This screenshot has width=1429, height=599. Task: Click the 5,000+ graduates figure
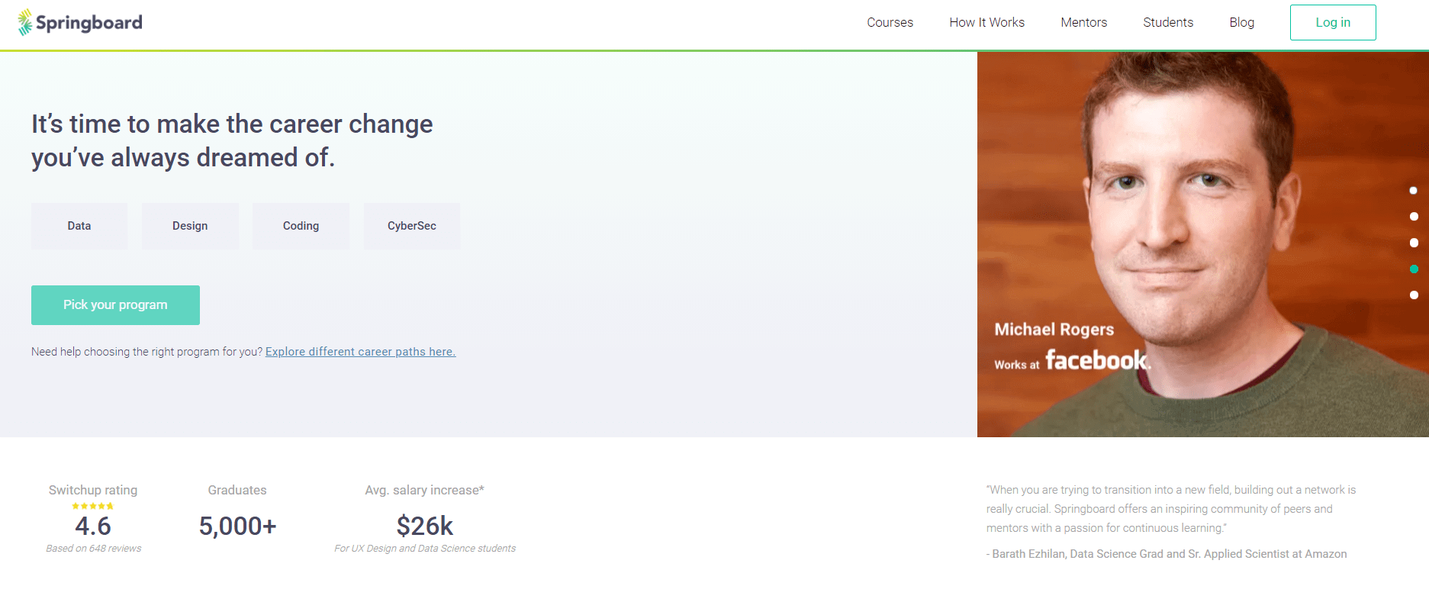point(237,526)
